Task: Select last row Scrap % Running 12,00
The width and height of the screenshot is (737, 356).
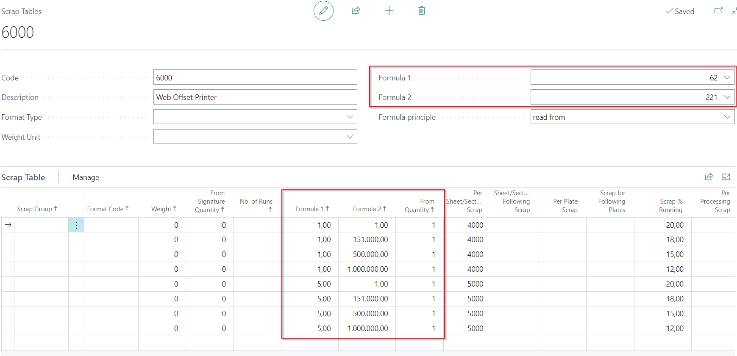Action: pyautogui.click(x=663, y=328)
